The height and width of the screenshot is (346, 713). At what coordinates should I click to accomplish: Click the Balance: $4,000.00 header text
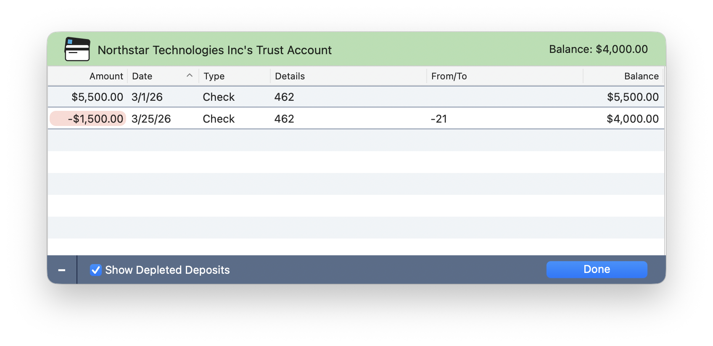pos(598,49)
